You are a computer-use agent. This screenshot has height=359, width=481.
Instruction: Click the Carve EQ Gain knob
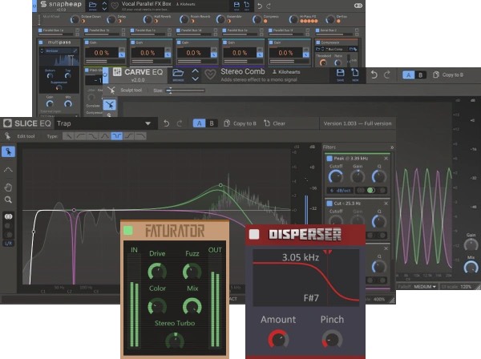[471, 245]
